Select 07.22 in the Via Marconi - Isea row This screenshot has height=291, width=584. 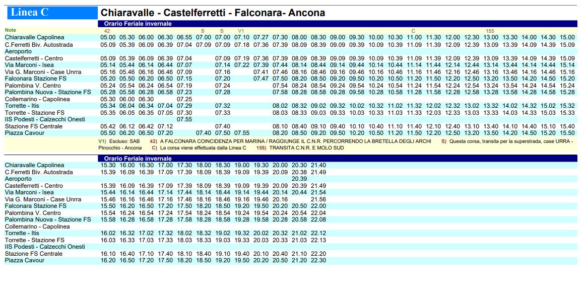tap(242, 65)
